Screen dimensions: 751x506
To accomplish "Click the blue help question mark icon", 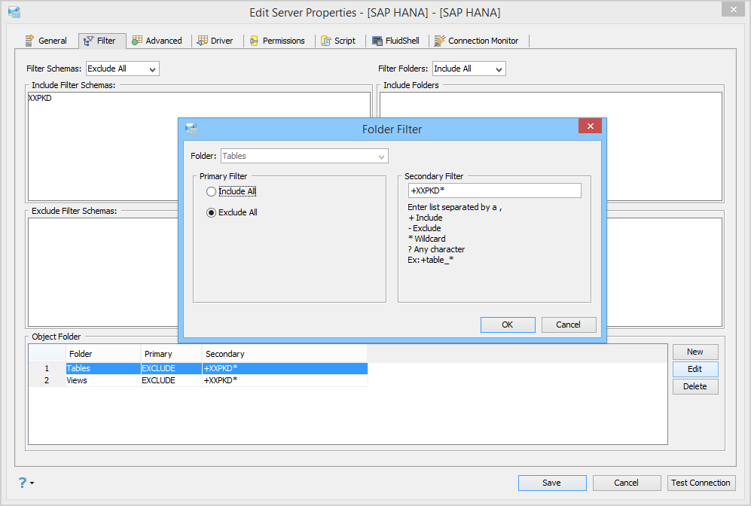I will [x=23, y=482].
